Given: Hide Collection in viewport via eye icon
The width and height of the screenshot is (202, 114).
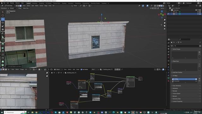Looking at the screenshot, I should (198, 10).
